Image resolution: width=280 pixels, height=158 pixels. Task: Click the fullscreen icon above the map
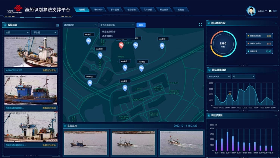coord(200,25)
